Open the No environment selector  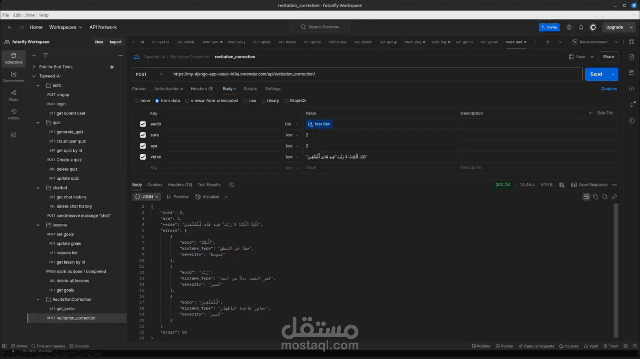coord(595,42)
